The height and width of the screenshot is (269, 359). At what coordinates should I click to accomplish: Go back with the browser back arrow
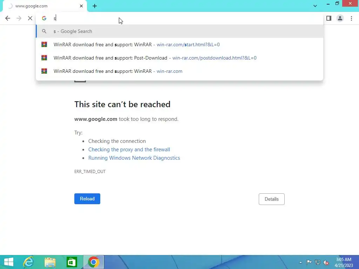click(8, 18)
